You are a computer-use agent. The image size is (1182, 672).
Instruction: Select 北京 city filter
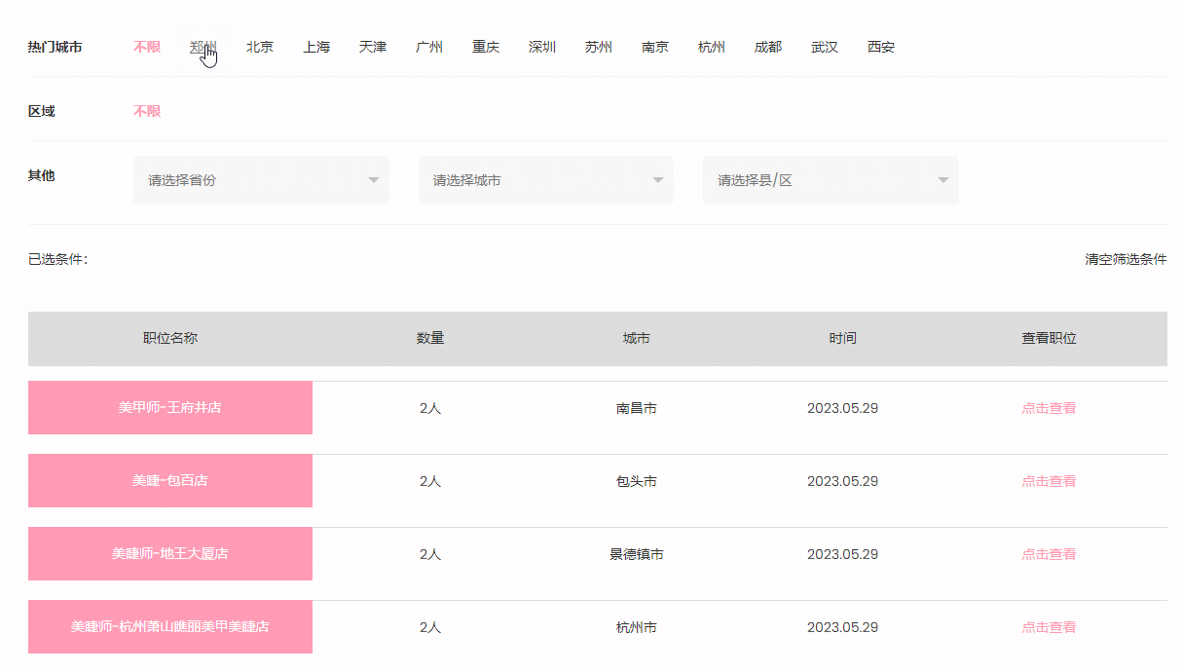click(x=260, y=47)
